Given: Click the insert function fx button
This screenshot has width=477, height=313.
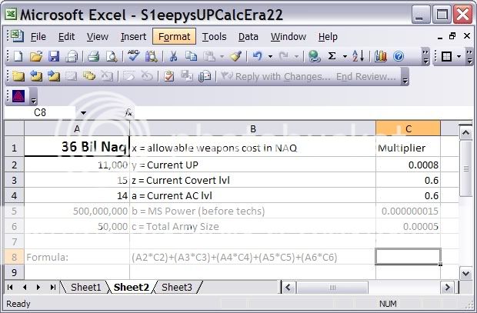Looking at the screenshot, I should point(128,113).
